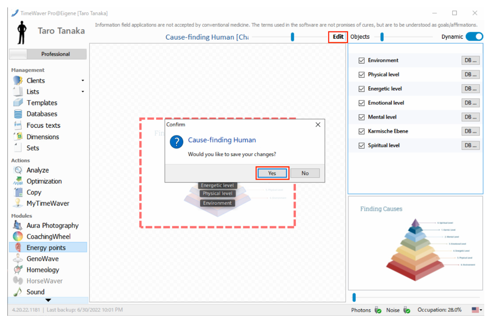Uncheck the Environment checkbox
This screenshot has height=324, width=503.
pos(362,60)
